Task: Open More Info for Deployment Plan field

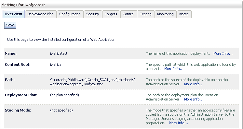Action: tap(194, 99)
